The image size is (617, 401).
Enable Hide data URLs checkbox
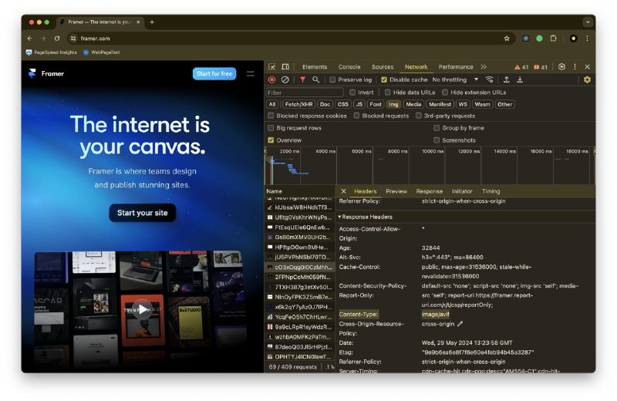[x=388, y=93]
